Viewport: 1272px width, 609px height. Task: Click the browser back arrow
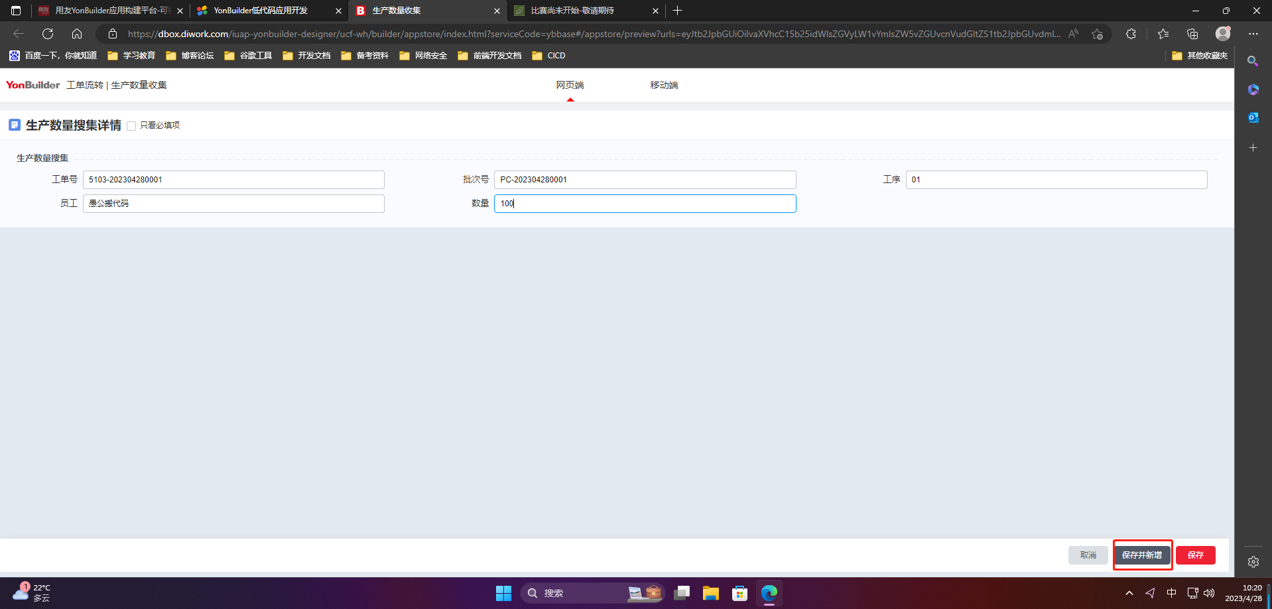click(19, 34)
